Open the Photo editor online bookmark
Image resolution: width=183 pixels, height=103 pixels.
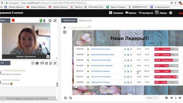click(x=94, y=7)
